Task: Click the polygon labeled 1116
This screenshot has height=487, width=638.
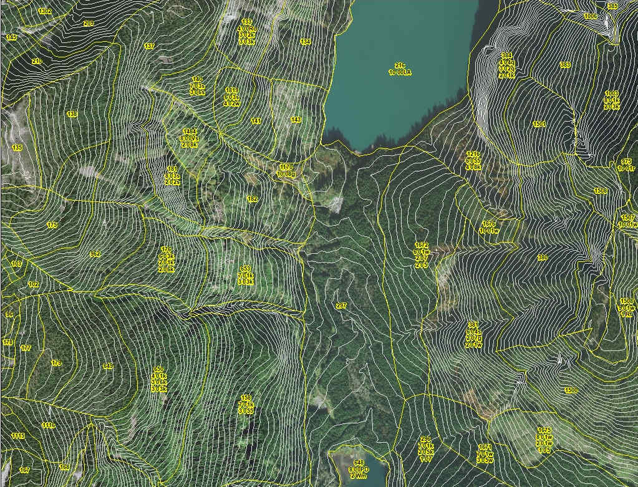Action: pyautogui.click(x=48, y=425)
